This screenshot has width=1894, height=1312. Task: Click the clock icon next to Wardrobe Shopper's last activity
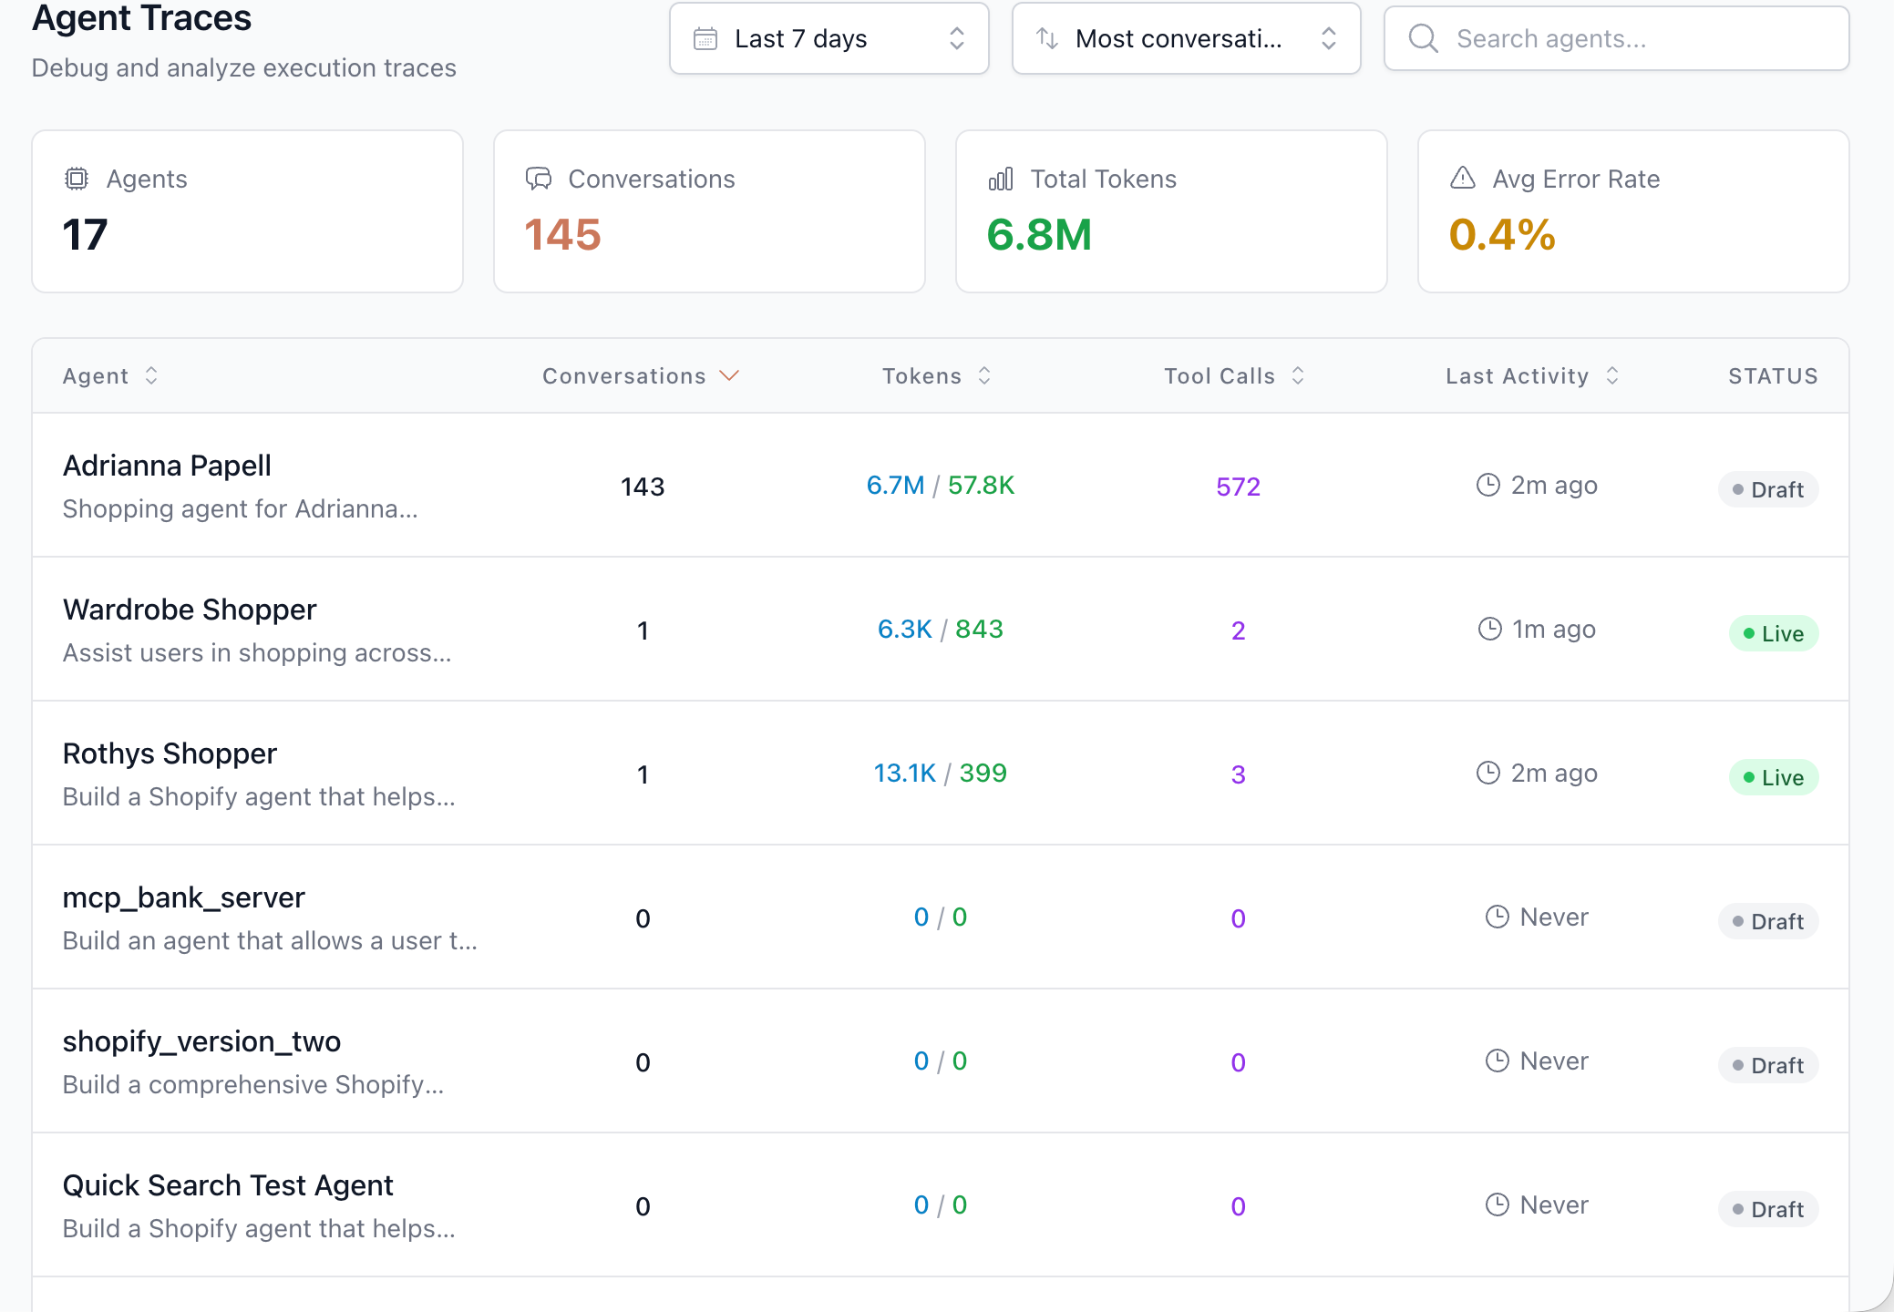pos(1489,629)
